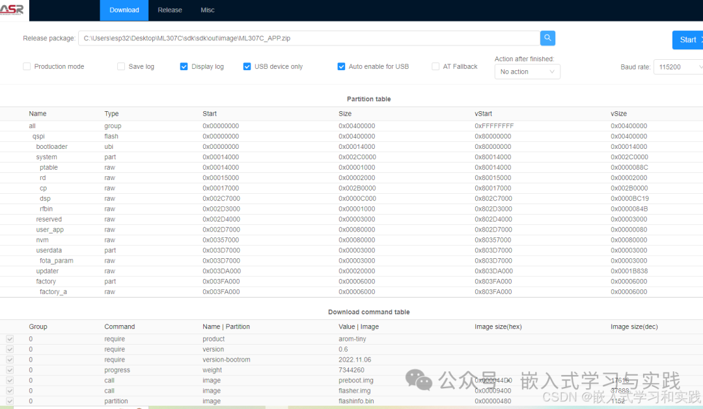
Task: Turn off Auto enable for USB
Action: point(341,66)
